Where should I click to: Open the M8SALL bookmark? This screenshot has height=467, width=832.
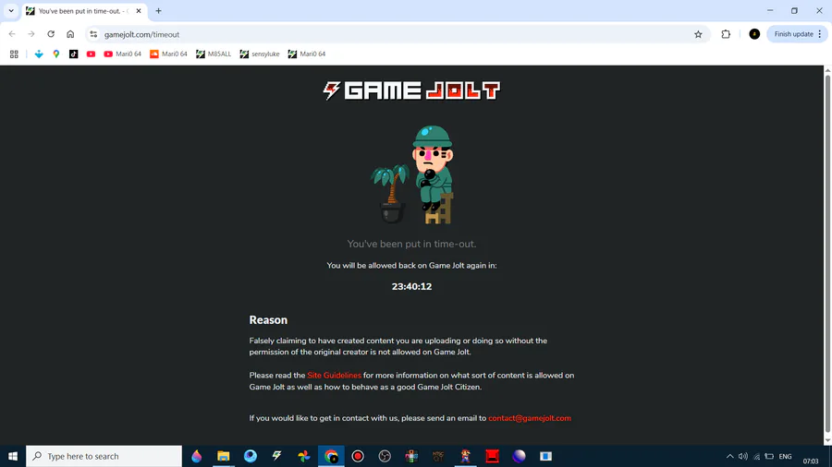pyautogui.click(x=214, y=54)
